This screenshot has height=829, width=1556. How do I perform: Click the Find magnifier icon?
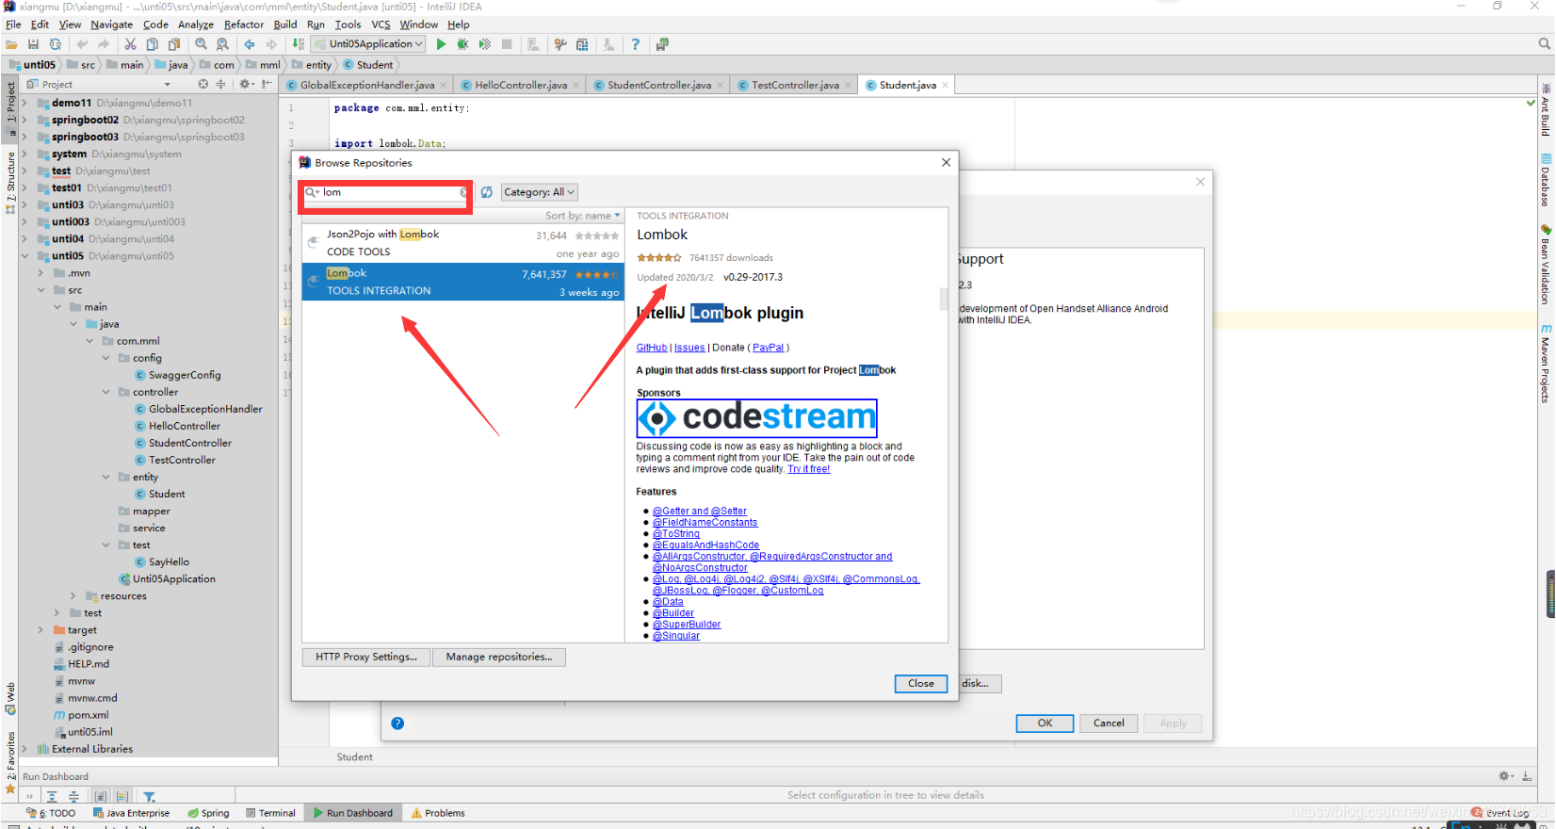pos(201,44)
